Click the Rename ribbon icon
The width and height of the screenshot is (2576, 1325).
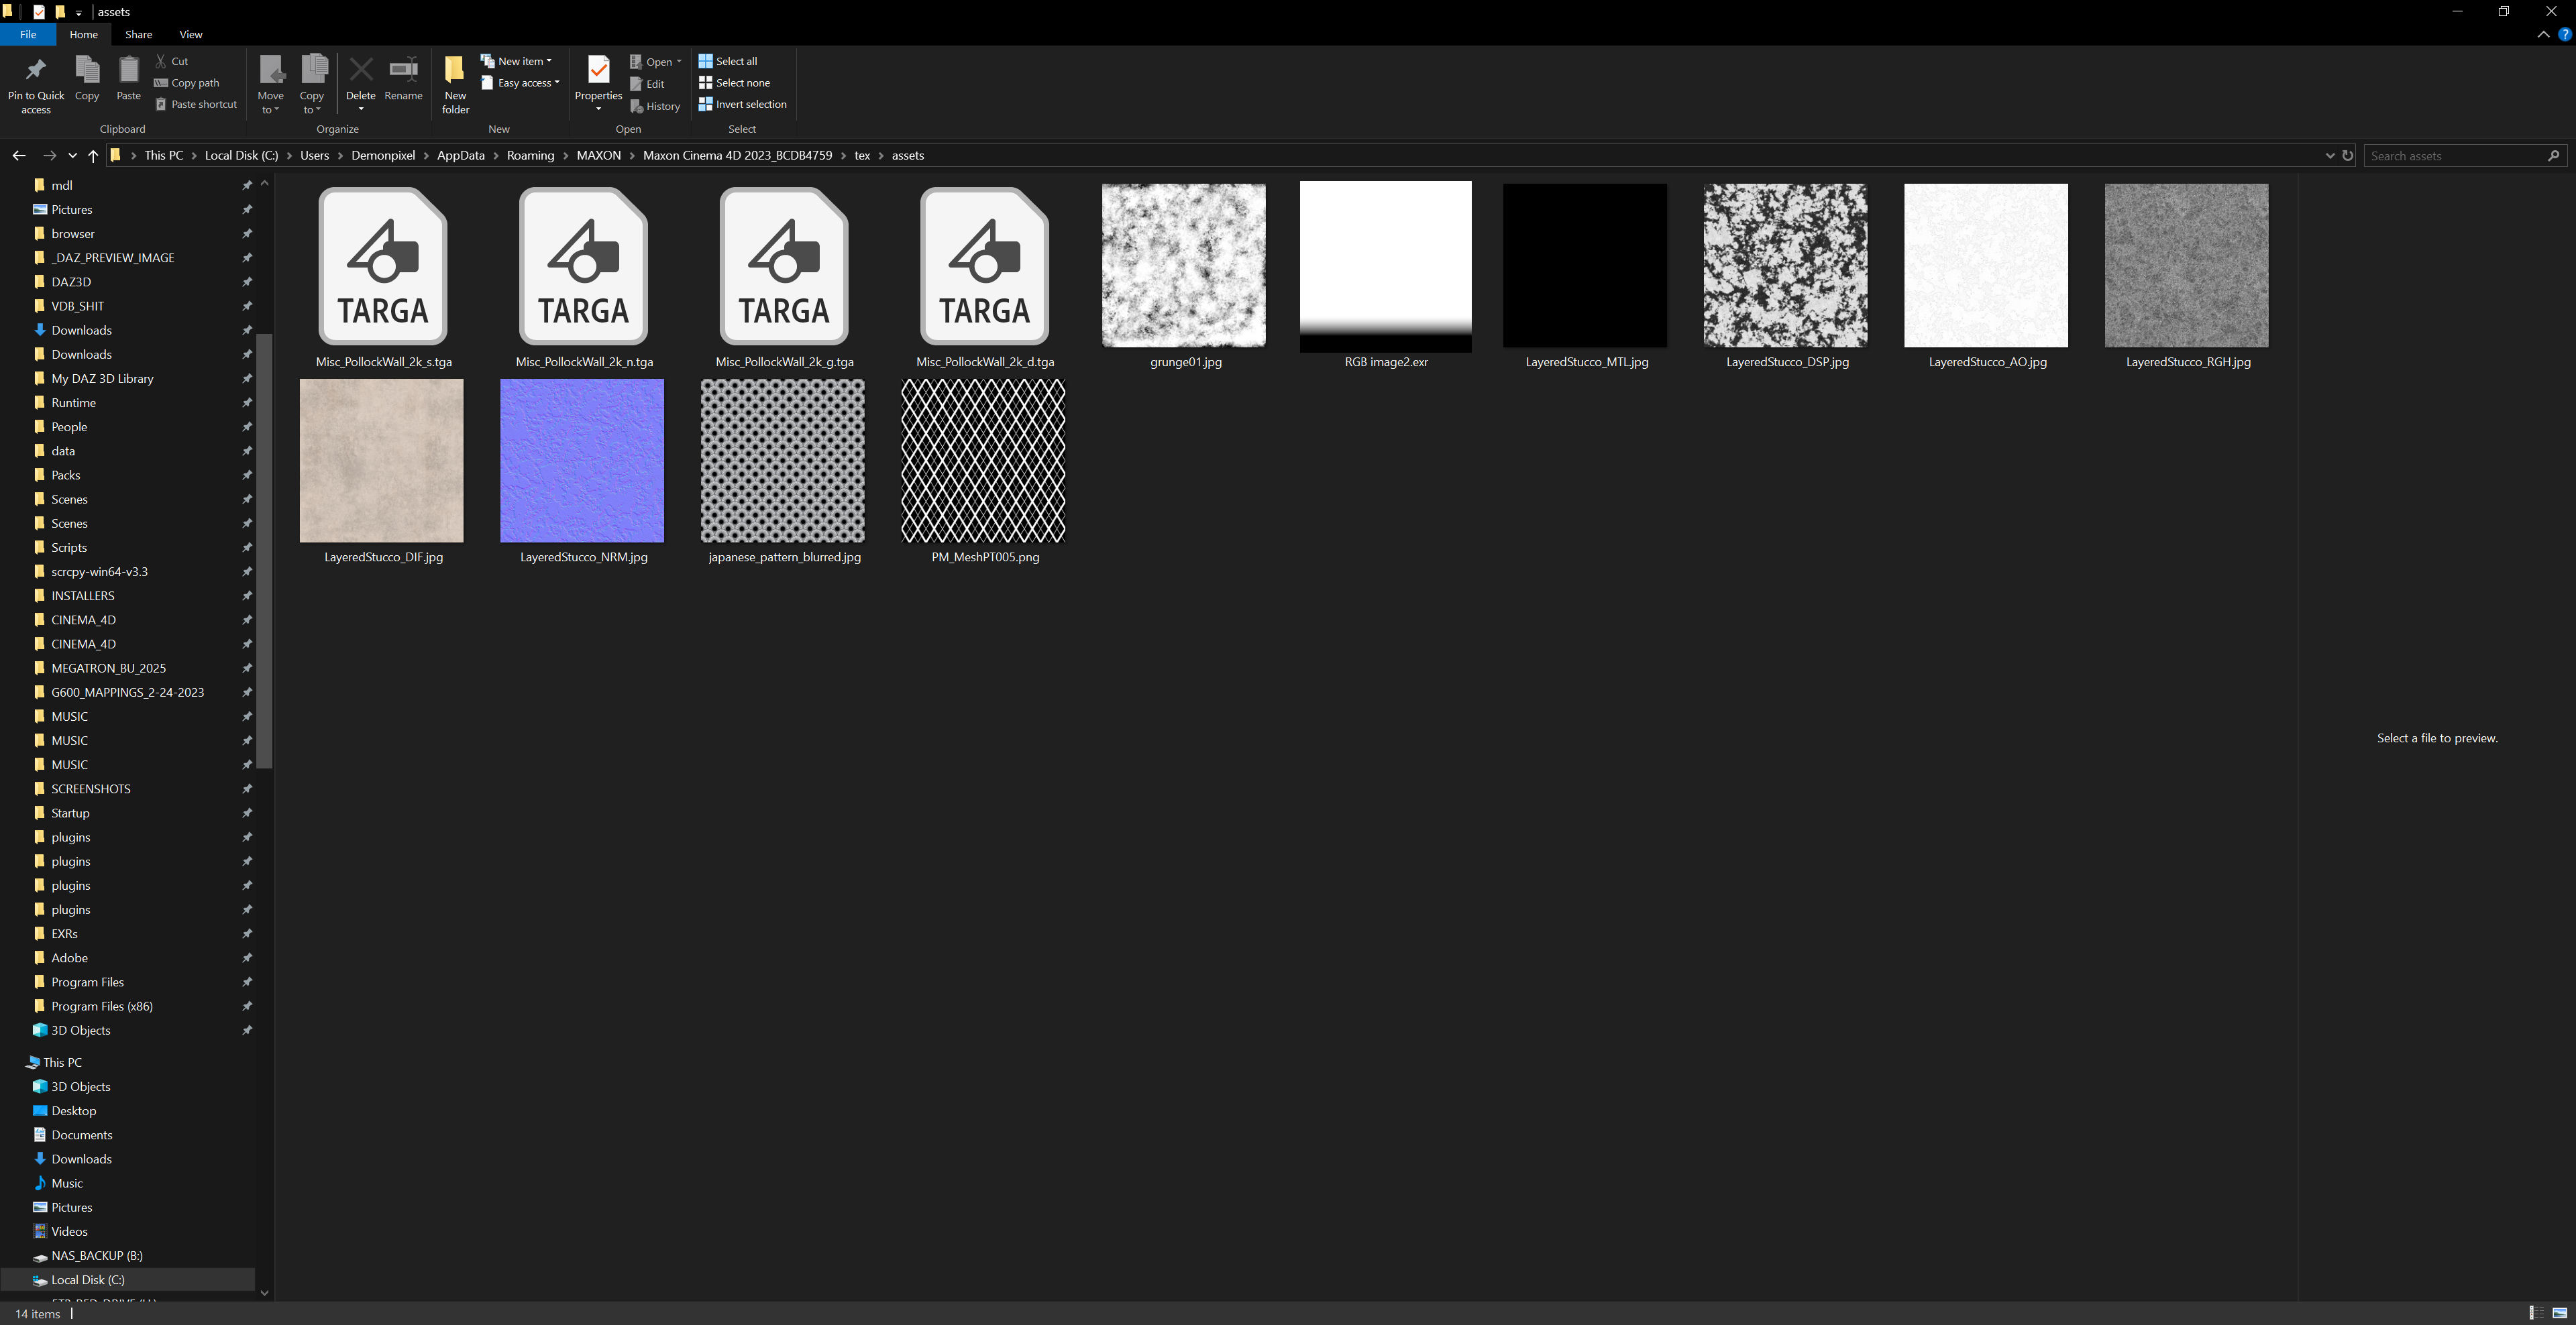(x=403, y=70)
